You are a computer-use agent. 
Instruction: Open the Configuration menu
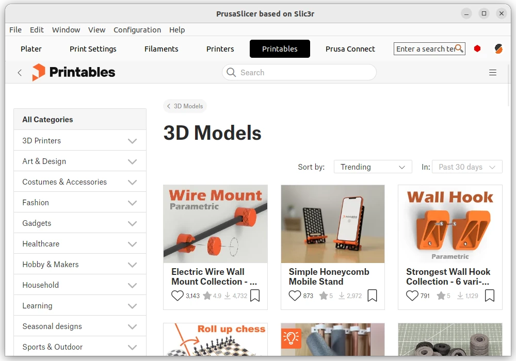[x=137, y=30]
